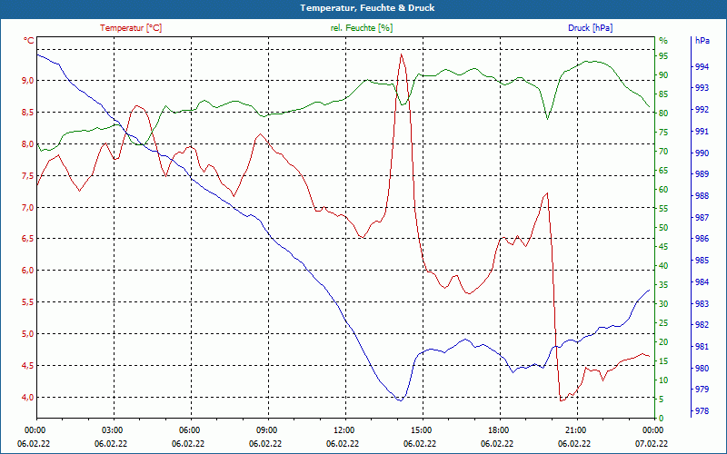Click the '4,5' temperature axis value
This screenshot has width=727, height=454.
coord(28,366)
